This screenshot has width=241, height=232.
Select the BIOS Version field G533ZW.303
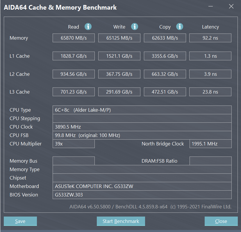pyautogui.click(x=142, y=195)
